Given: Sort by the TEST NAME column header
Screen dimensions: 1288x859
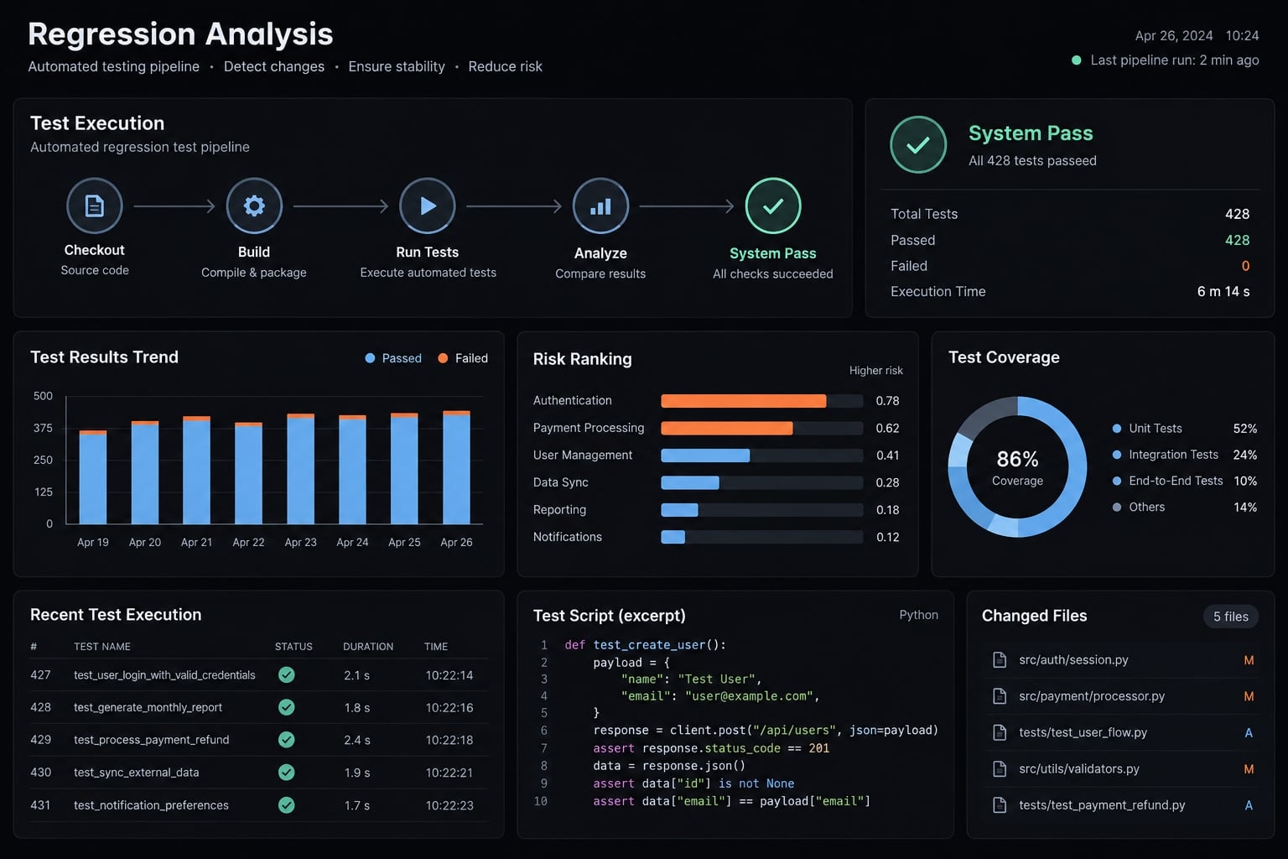Looking at the screenshot, I should [x=102, y=647].
